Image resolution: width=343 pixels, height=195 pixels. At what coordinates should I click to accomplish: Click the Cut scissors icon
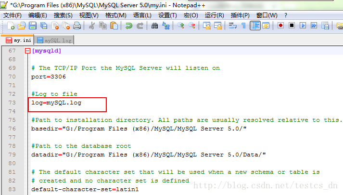click(92, 26)
